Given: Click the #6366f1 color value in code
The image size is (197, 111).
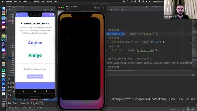Looking at the screenshot, I should point(156,42).
